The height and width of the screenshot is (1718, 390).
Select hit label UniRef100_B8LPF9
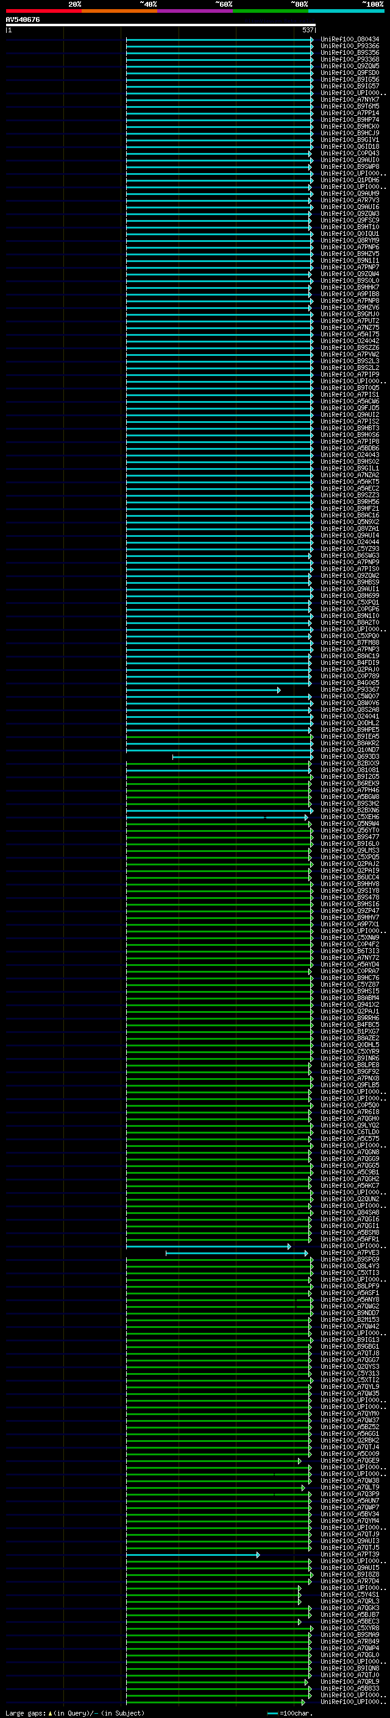349,1287
